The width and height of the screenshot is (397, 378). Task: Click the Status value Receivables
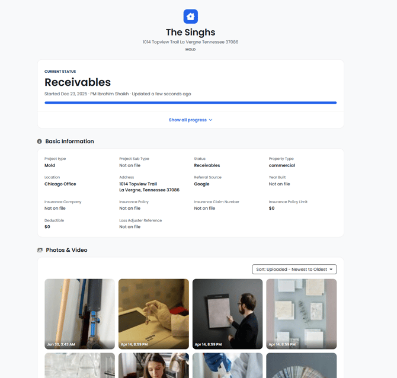pos(207,165)
